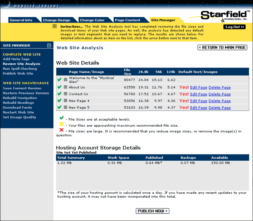Image resolution: width=253 pixels, height=221 pixels.
Task: Click Delete Page for About Us
Action: tap(220, 87)
